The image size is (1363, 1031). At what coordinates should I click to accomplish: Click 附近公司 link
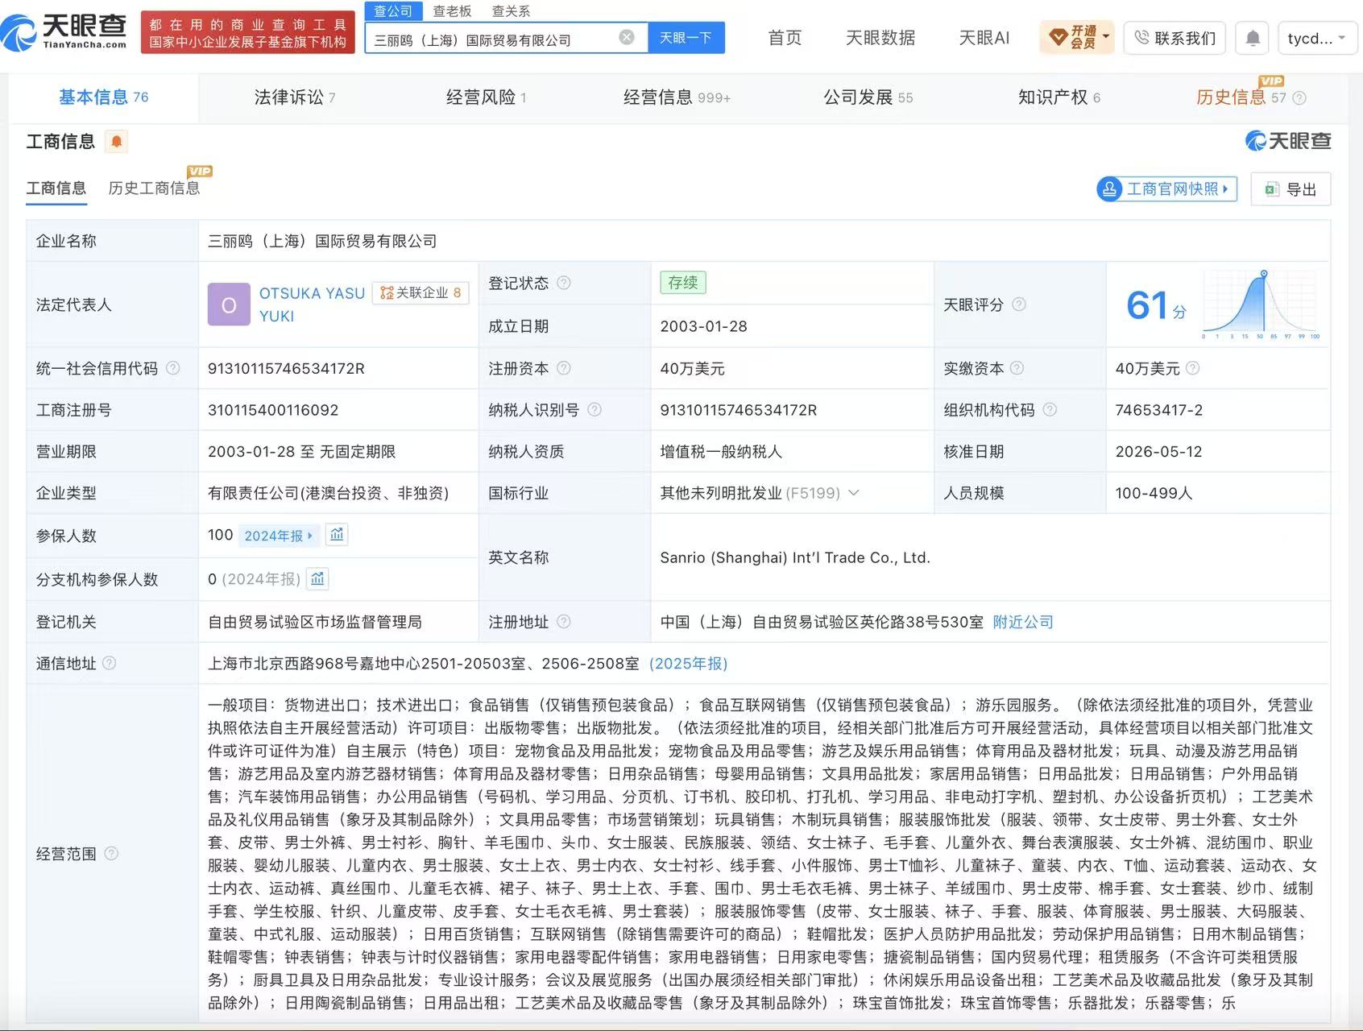coord(1023,622)
